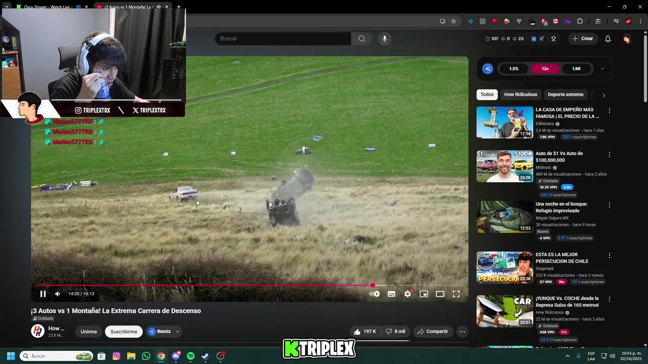This screenshot has height=364, width=648.
Task: Open Spotify from the taskbar
Action: coord(190,356)
